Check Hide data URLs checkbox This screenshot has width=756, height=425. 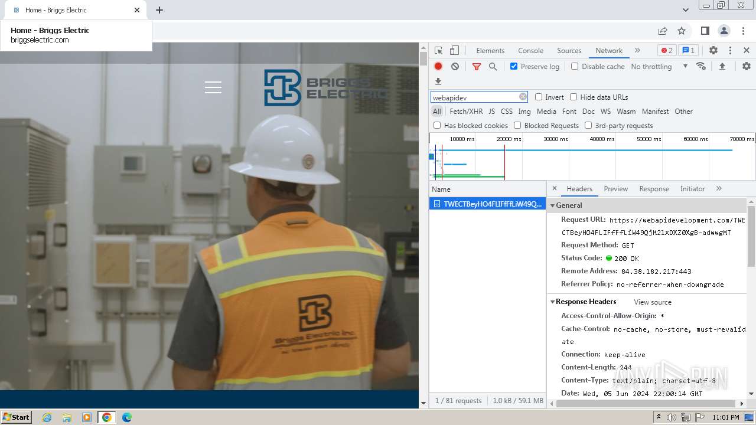[x=573, y=97]
